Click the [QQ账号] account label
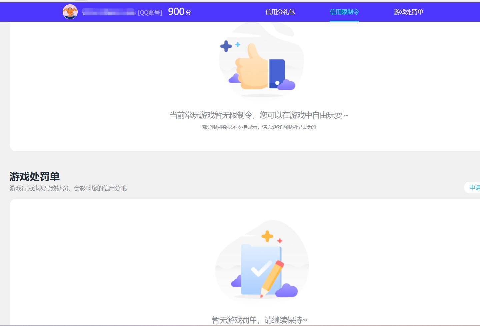The image size is (480, 326). (x=150, y=13)
